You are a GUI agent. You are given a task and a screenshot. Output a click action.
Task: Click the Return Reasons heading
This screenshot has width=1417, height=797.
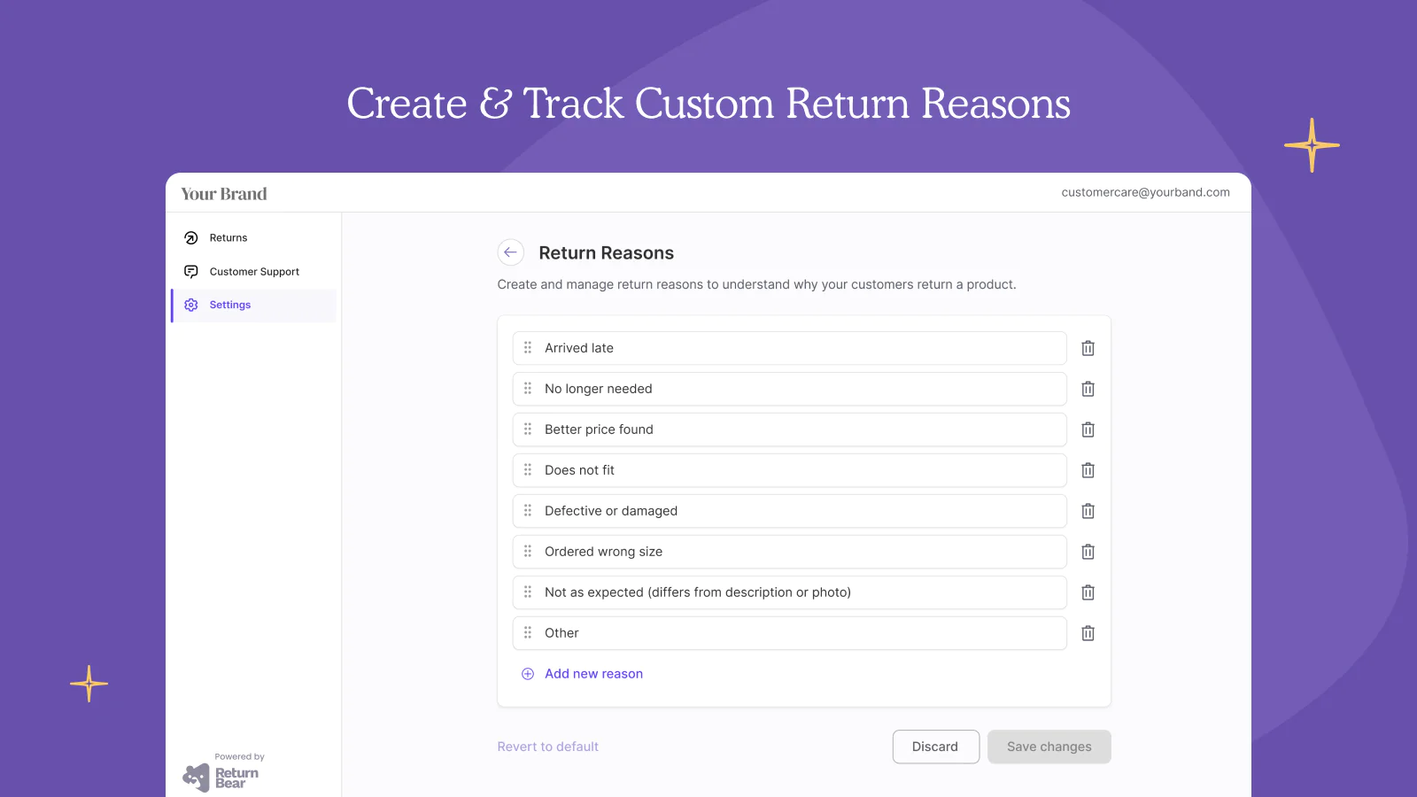tap(606, 253)
